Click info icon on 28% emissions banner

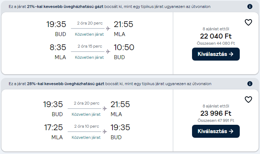click(250, 84)
